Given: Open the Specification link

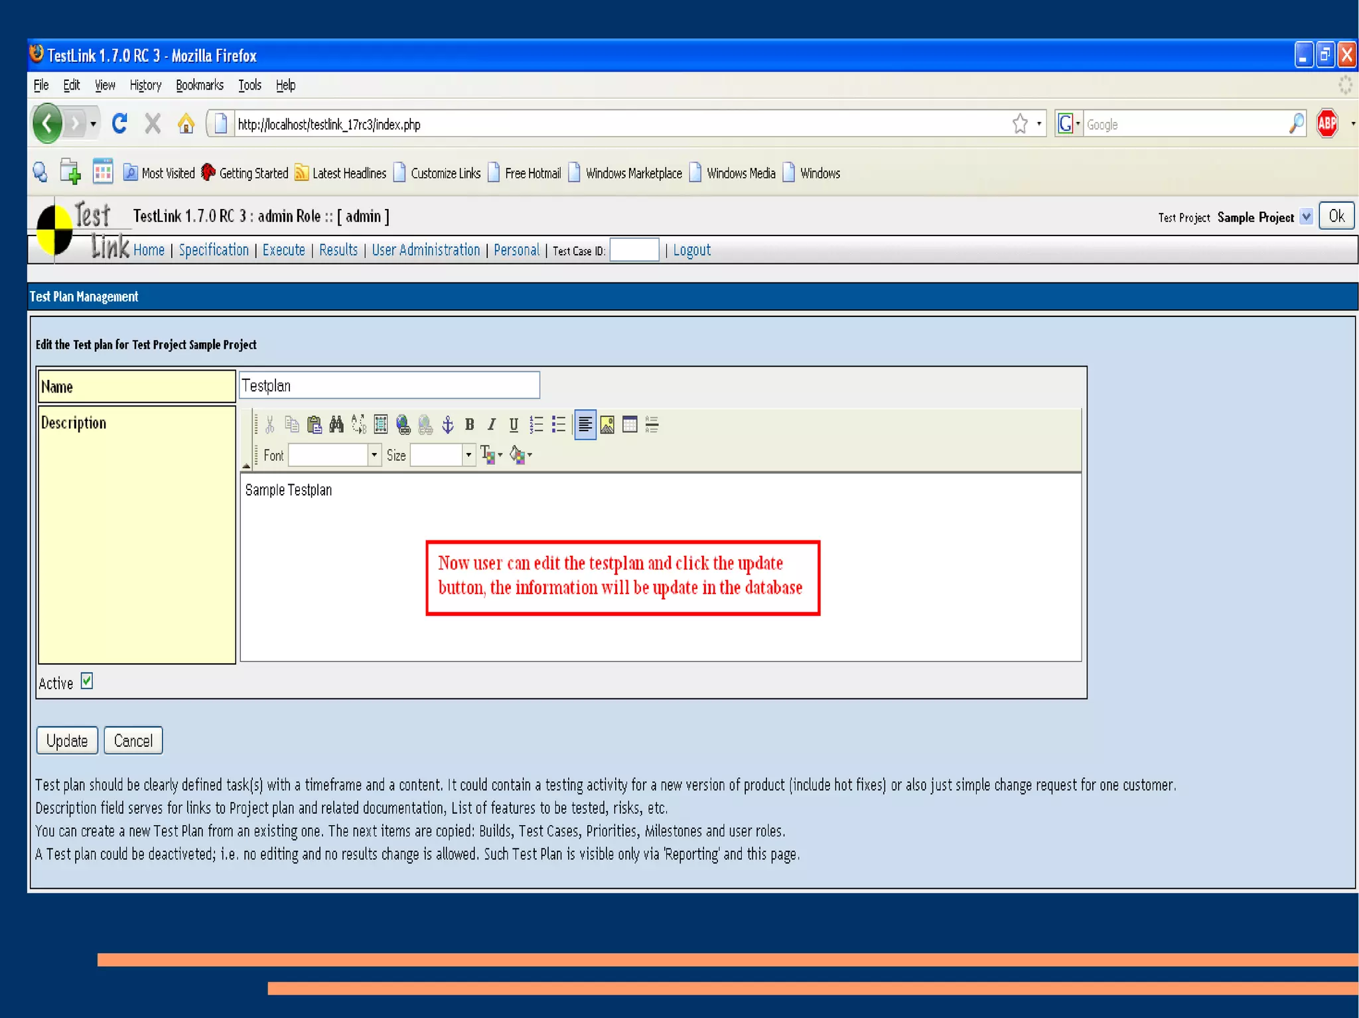Looking at the screenshot, I should [214, 250].
